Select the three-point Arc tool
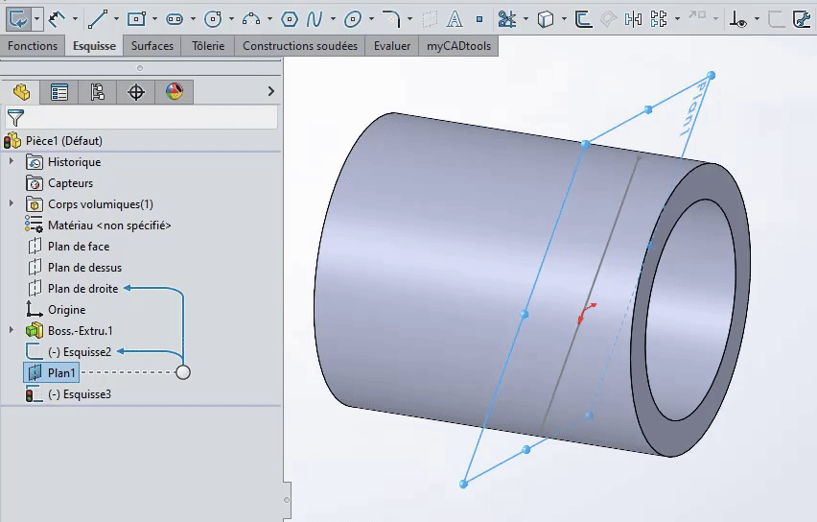This screenshot has height=522, width=817. tap(251, 19)
